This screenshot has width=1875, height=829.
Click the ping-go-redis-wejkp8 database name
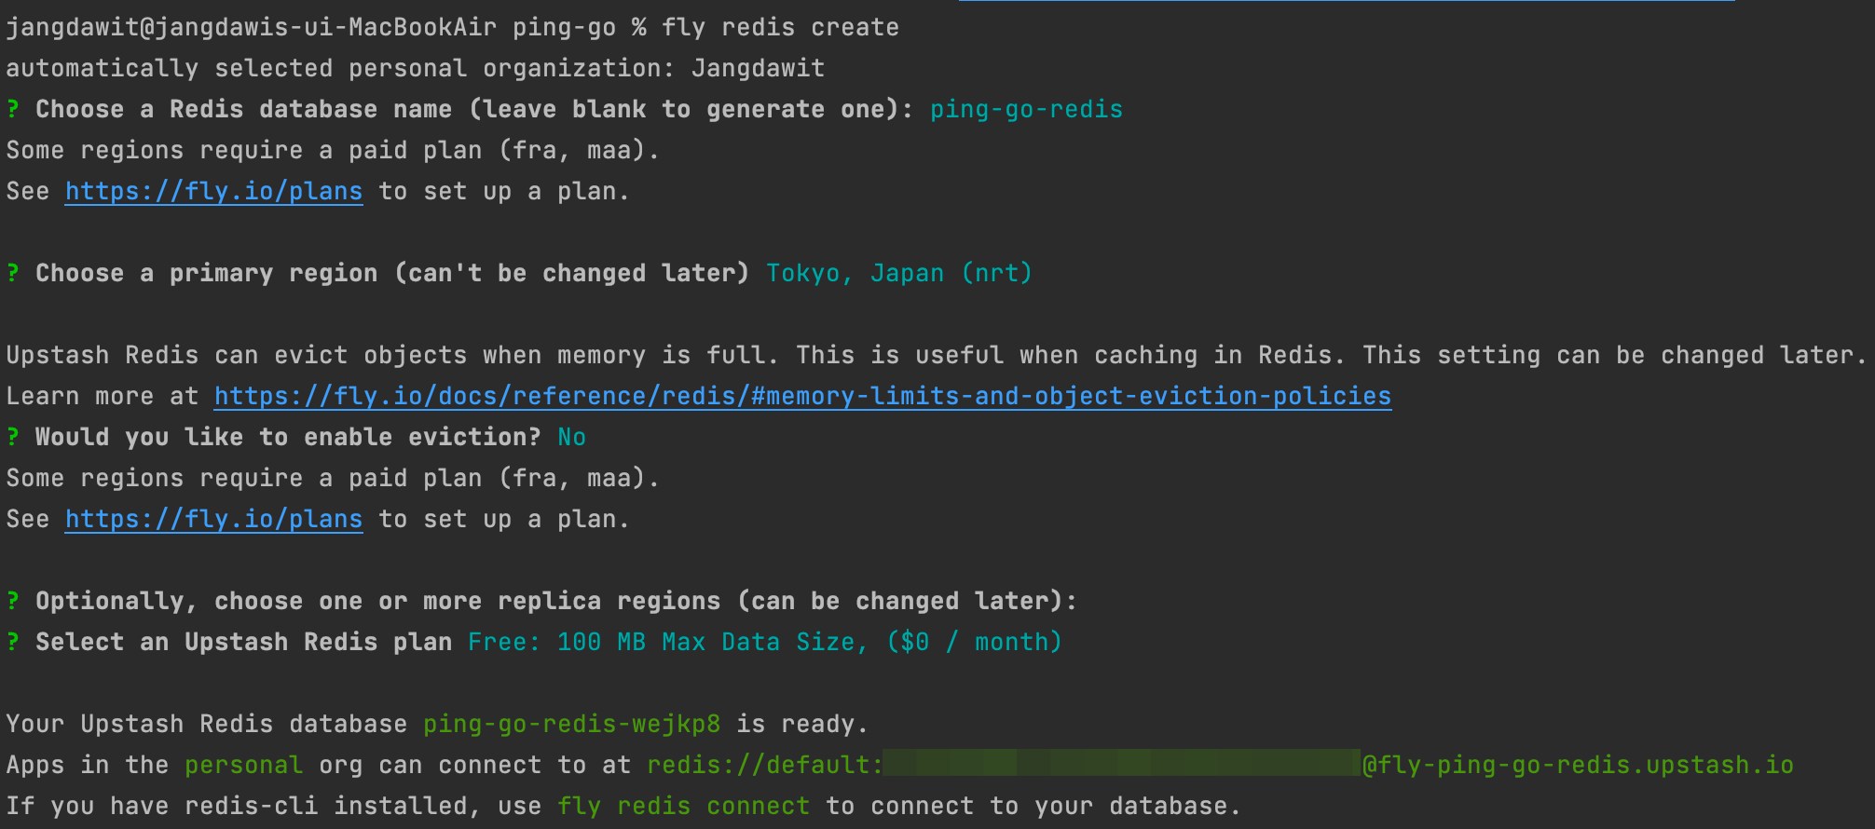click(571, 724)
